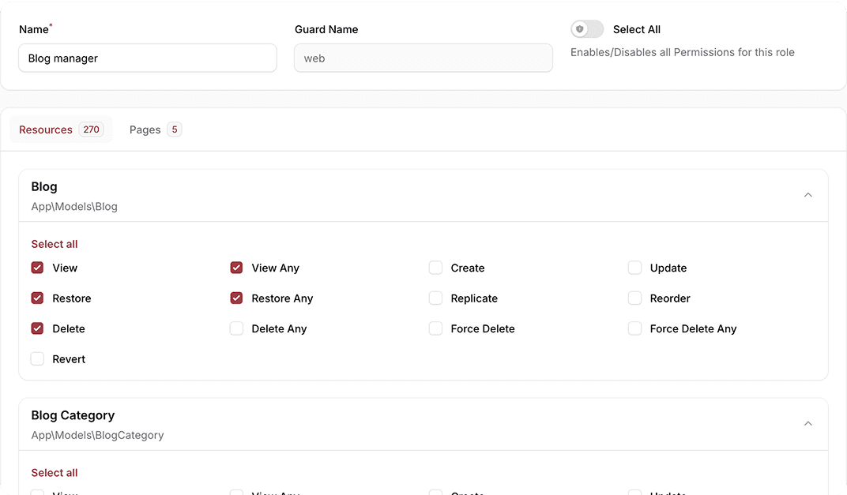
Task: Enable the Revert permission checkbox
Action: pyautogui.click(x=37, y=359)
